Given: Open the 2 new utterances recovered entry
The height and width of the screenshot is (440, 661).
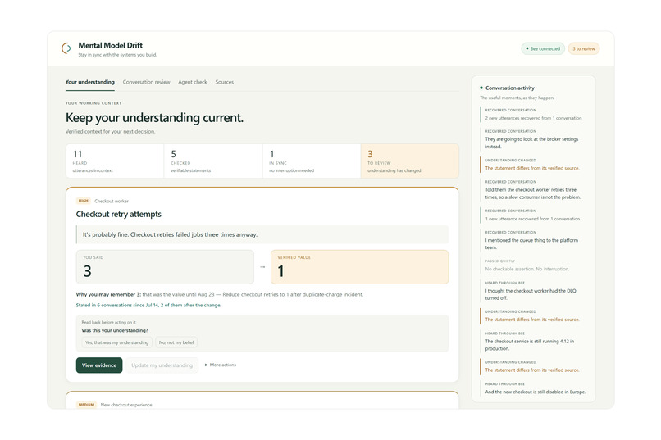Looking at the screenshot, I should coord(533,114).
